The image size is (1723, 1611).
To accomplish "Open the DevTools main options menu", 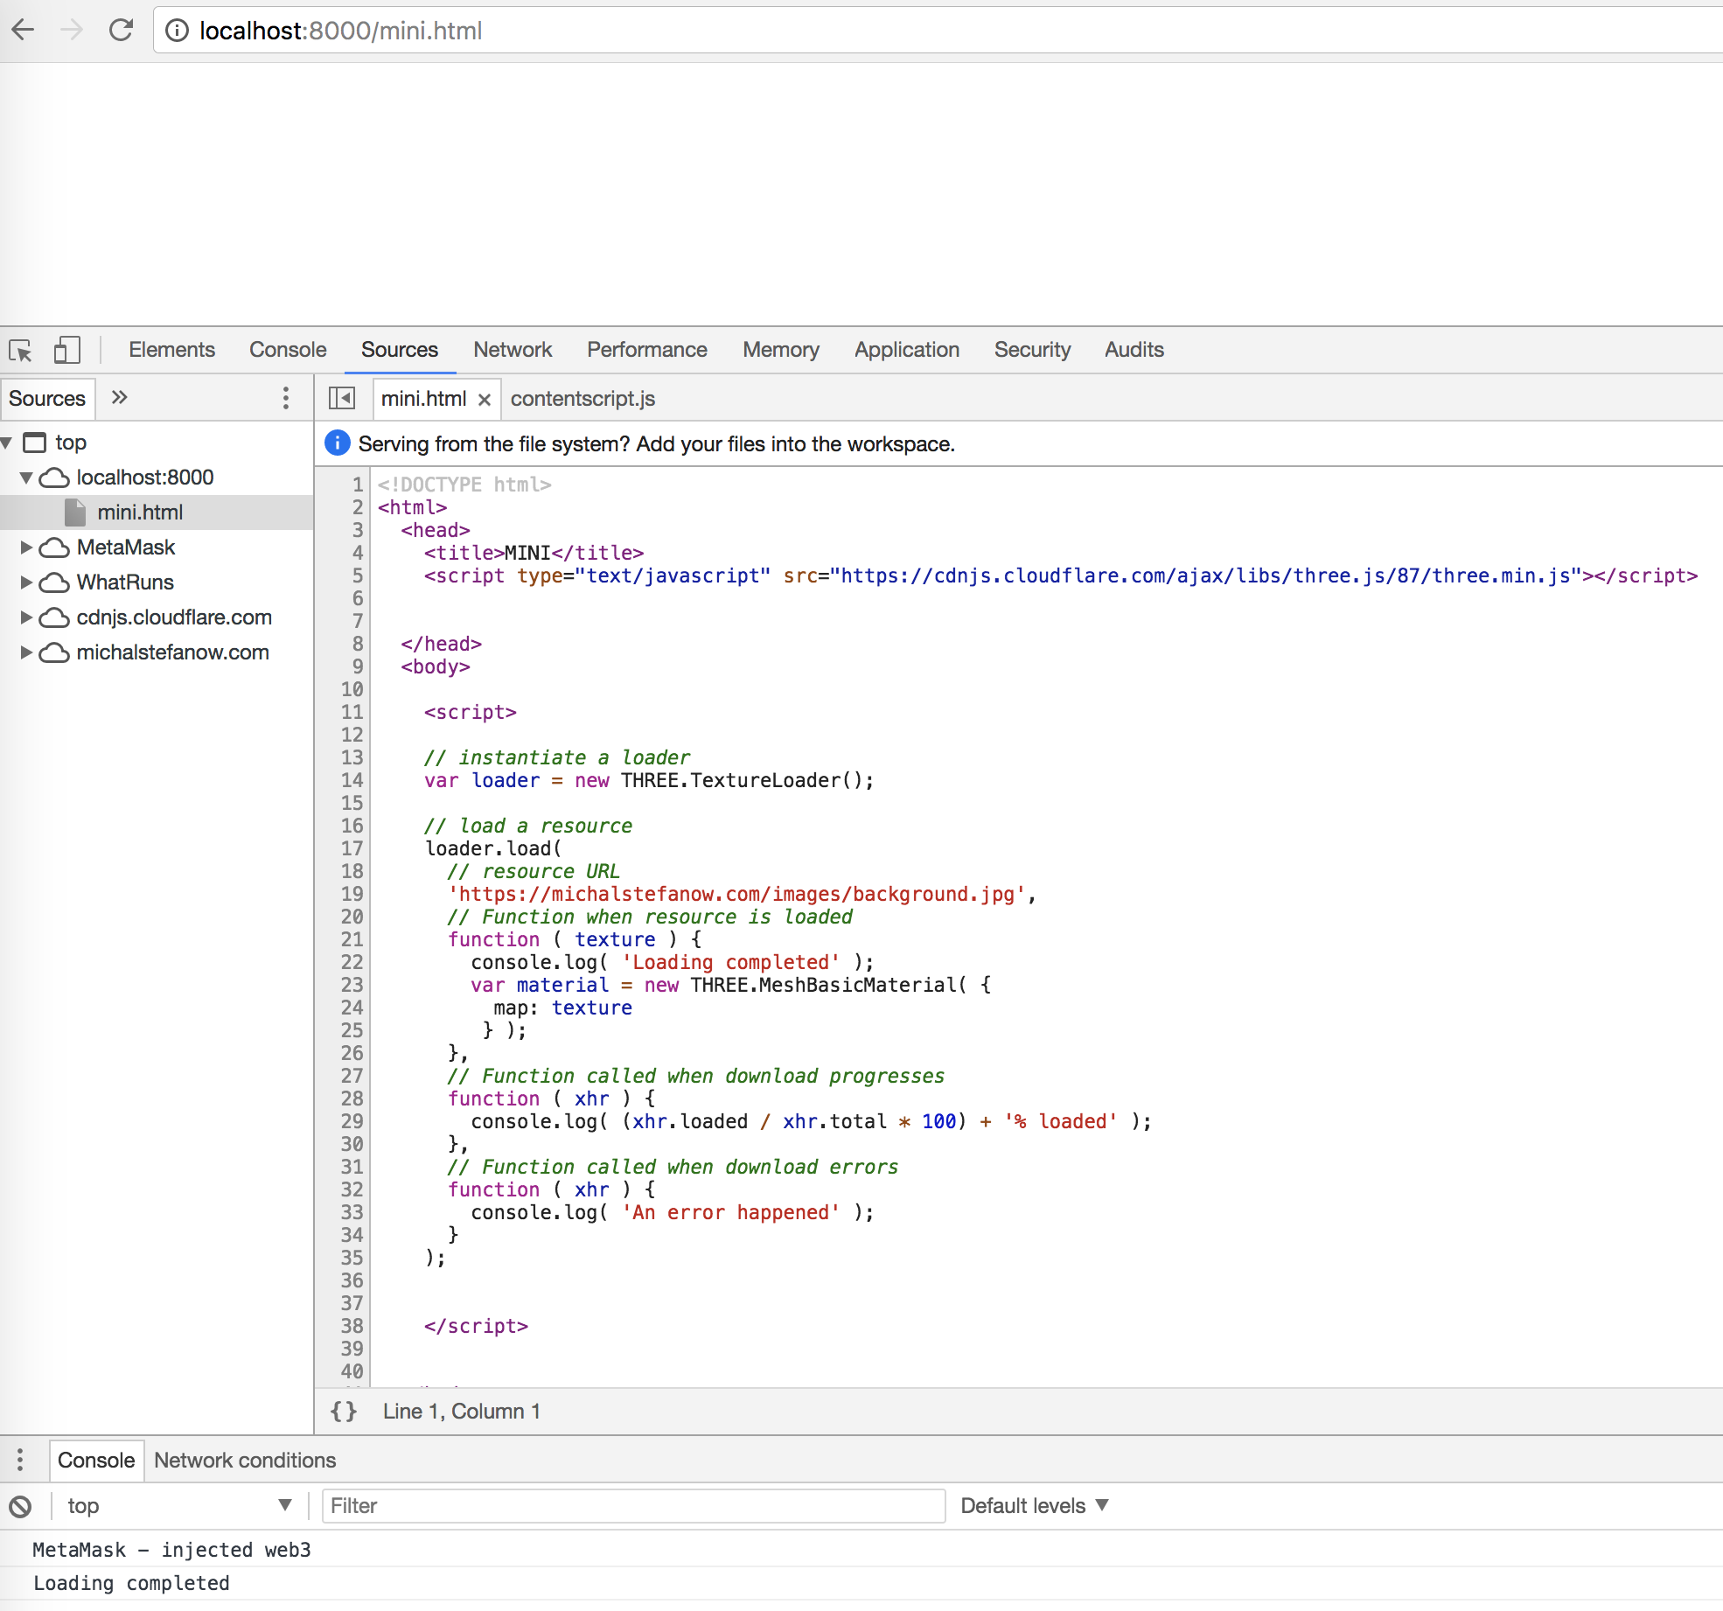I will coord(285,398).
